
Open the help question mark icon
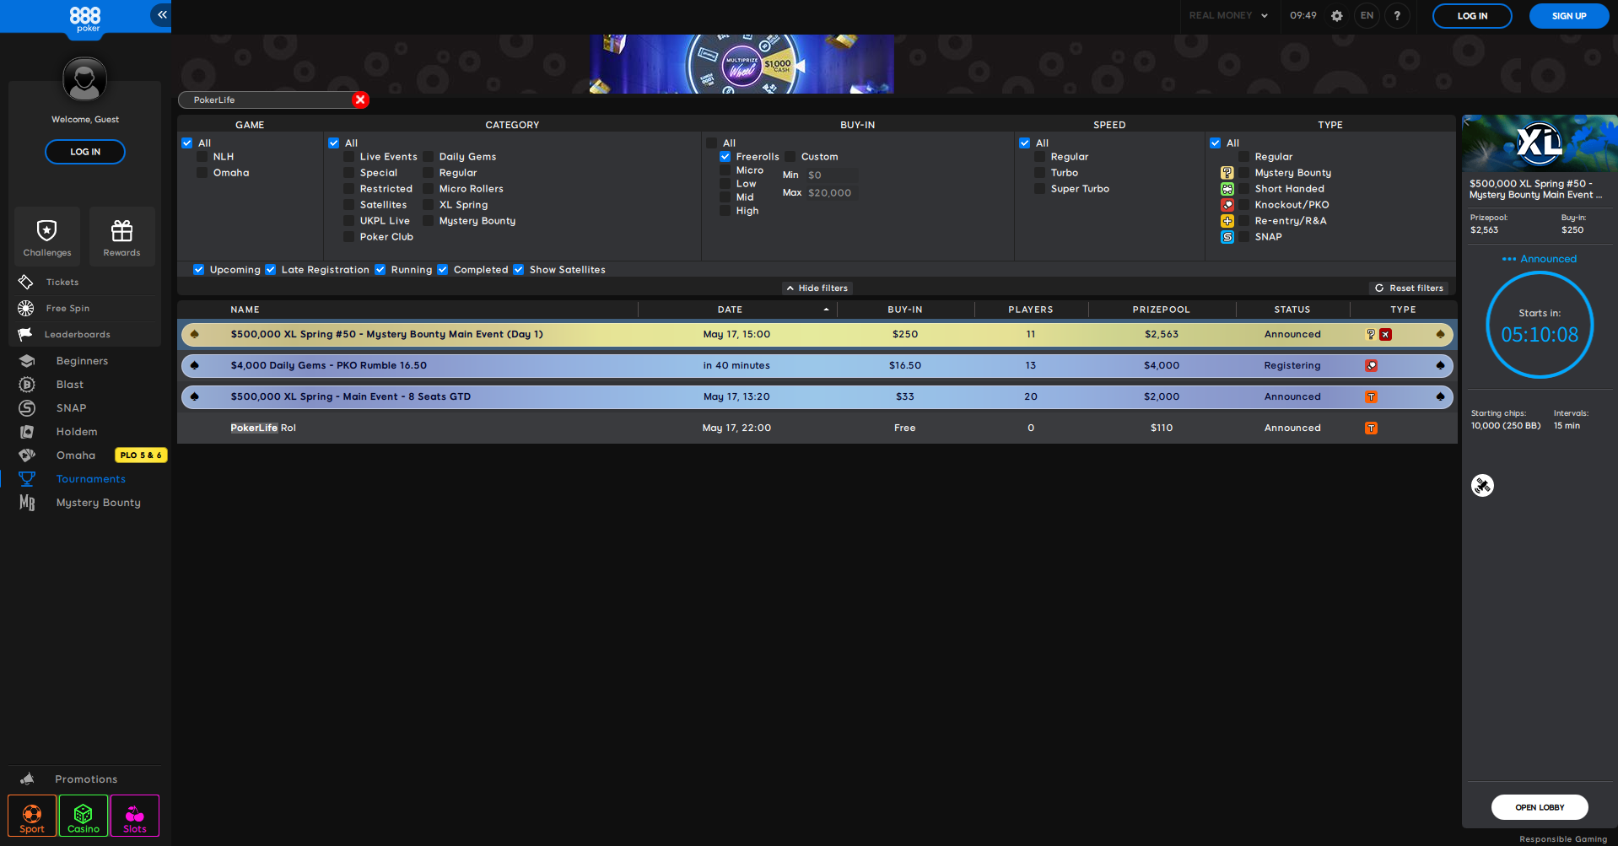[1397, 15]
